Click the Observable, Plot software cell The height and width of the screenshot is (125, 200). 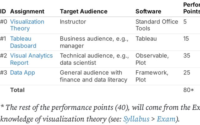(152, 59)
